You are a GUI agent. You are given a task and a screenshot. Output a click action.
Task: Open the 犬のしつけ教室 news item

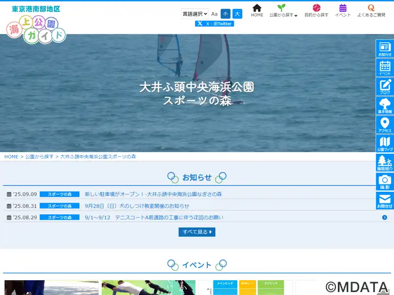click(137, 206)
